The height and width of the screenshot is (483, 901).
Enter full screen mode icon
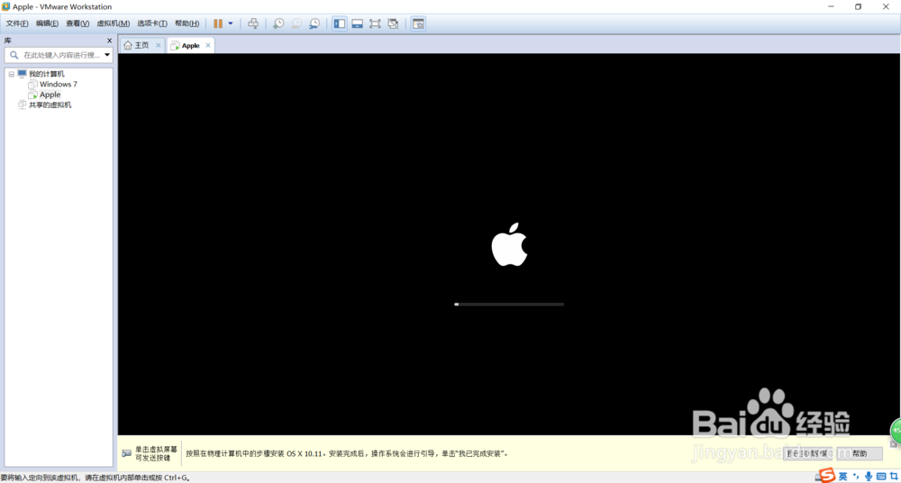(375, 23)
